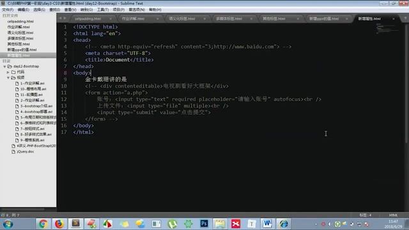Image resolution: width=409 pixels, height=230 pixels.
Task: Switch to the 作业讲解.html tab
Action: 133,19
